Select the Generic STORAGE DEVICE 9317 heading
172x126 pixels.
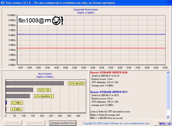pos(109,92)
